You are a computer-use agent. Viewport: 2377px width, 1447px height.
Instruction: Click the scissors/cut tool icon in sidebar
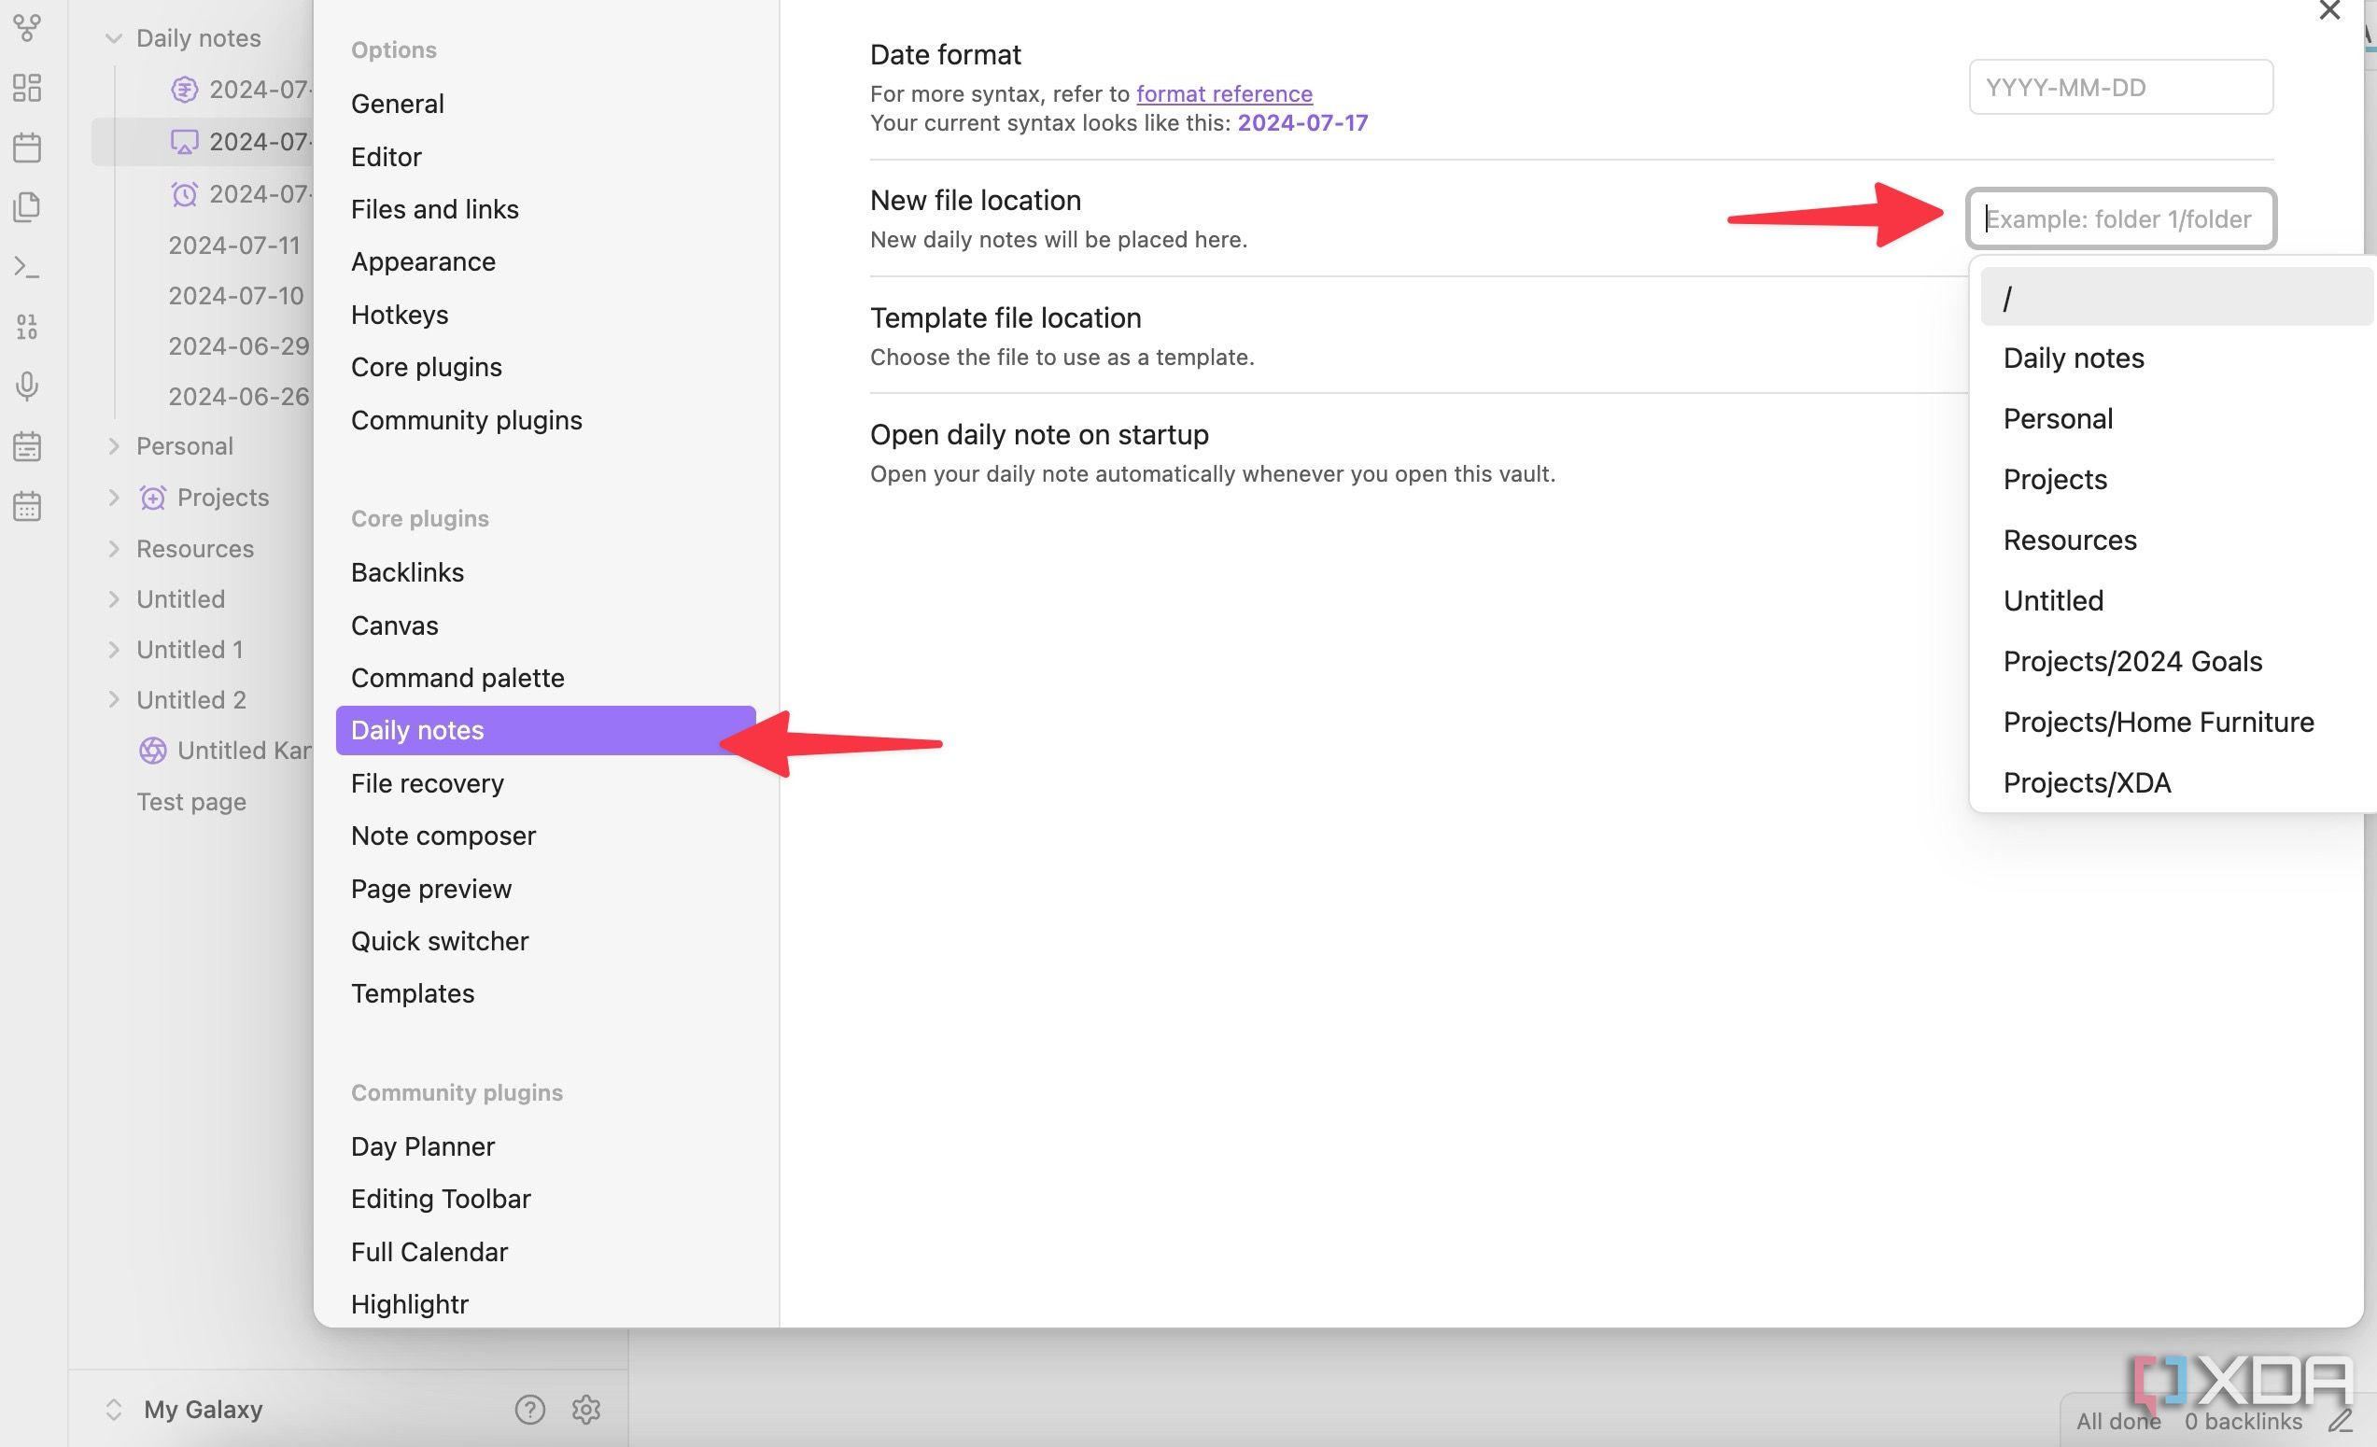(29, 29)
